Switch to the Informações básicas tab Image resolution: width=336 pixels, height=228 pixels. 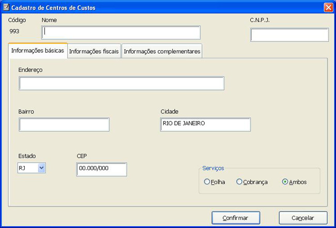point(38,51)
